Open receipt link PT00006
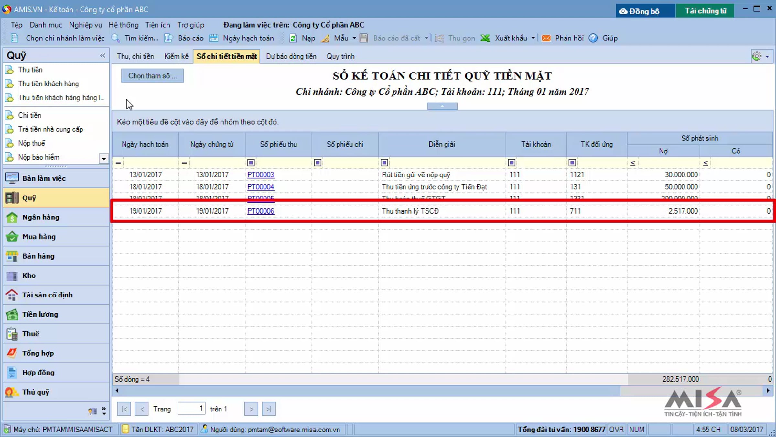Viewport: 776px width, 437px height. [261, 211]
